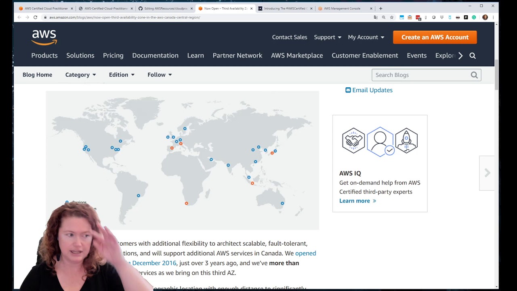Open the Chrome three-dot menu
This screenshot has height=291, width=517.
(x=493, y=17)
